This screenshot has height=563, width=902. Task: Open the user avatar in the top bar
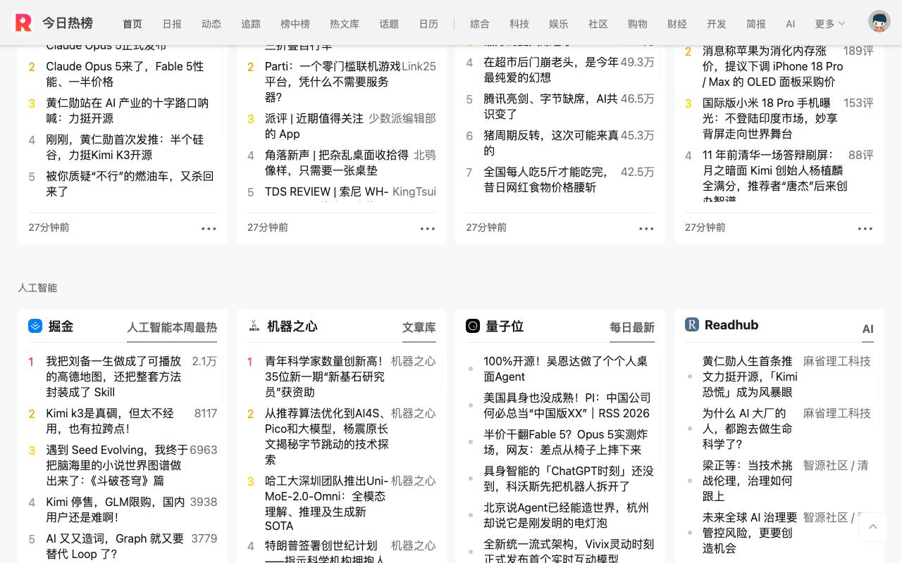tap(879, 22)
